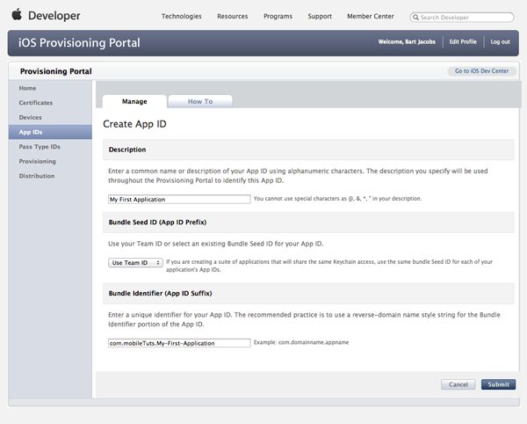Screen dimensions: 527x424
Task: Open the Support menu
Action: [x=320, y=16]
